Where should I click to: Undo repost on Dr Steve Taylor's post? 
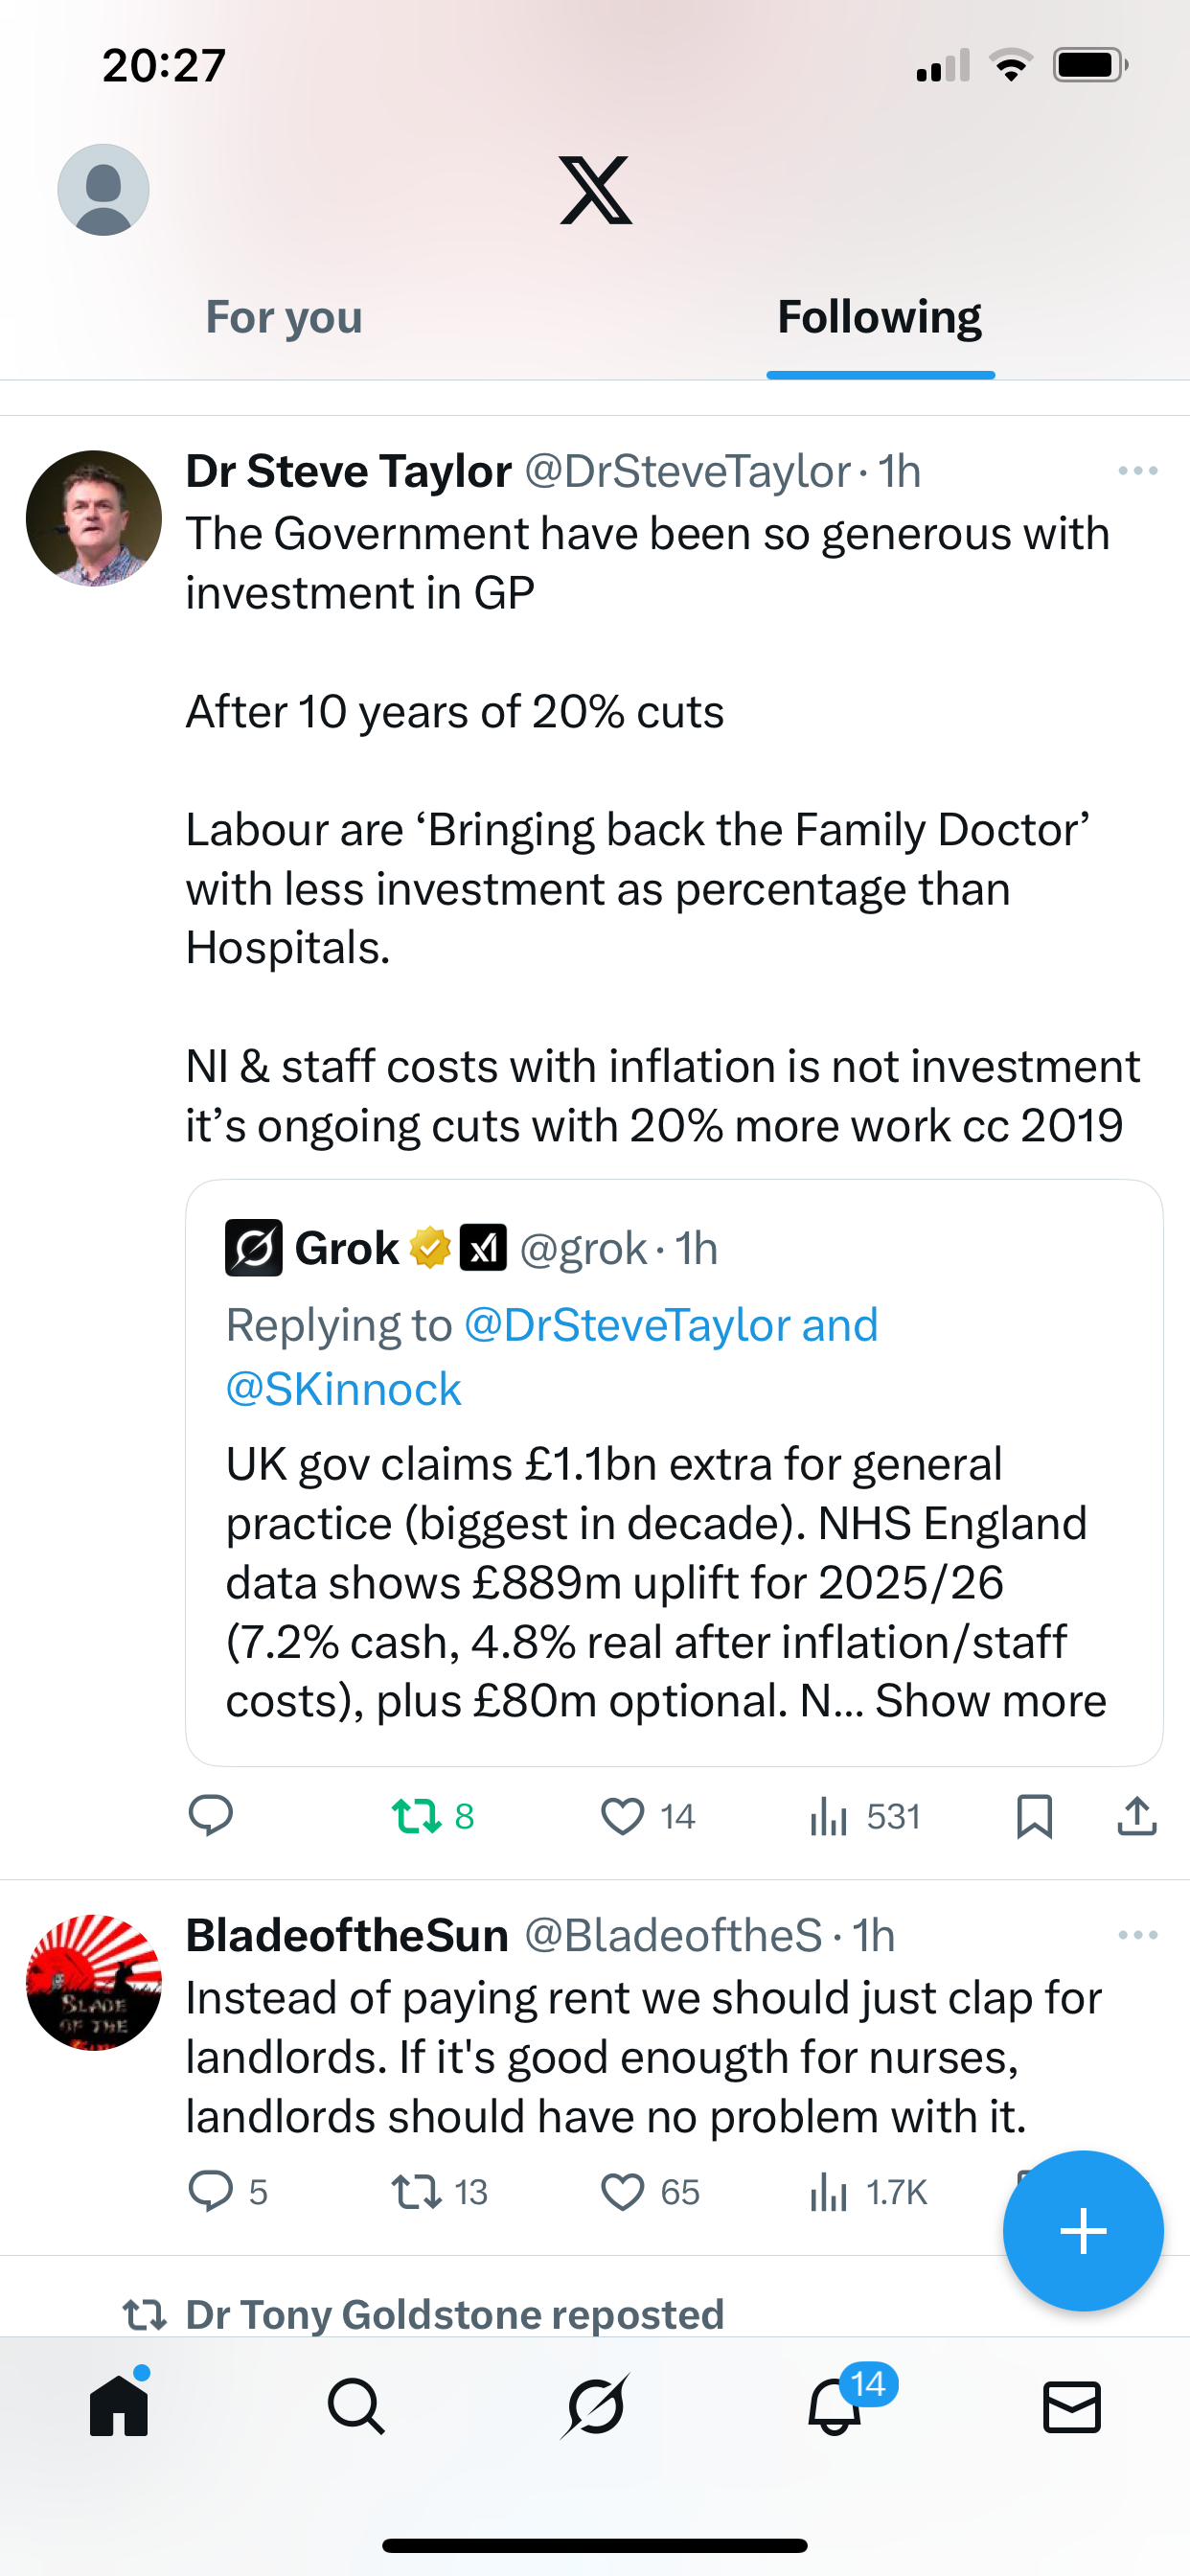pos(432,1816)
